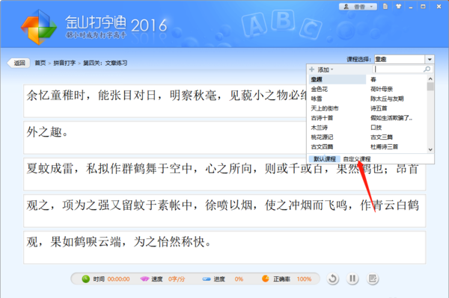Click the purple speed icon
The image size is (449, 298).
[144, 279]
